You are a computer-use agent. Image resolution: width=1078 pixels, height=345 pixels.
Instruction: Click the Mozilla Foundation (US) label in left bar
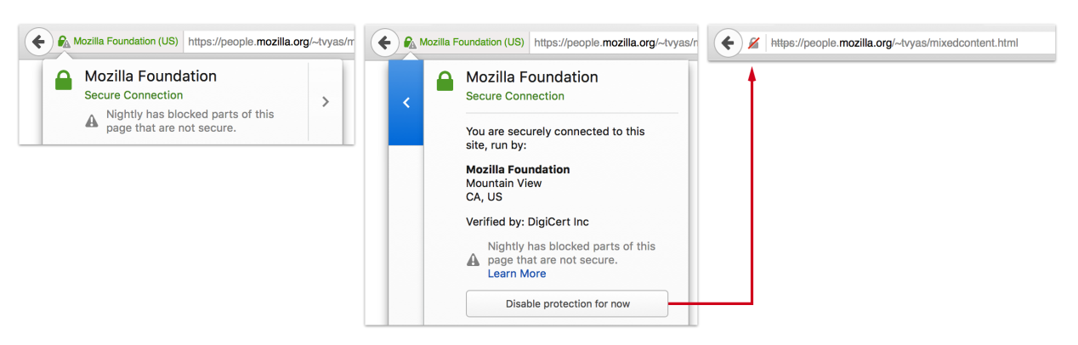click(x=125, y=41)
